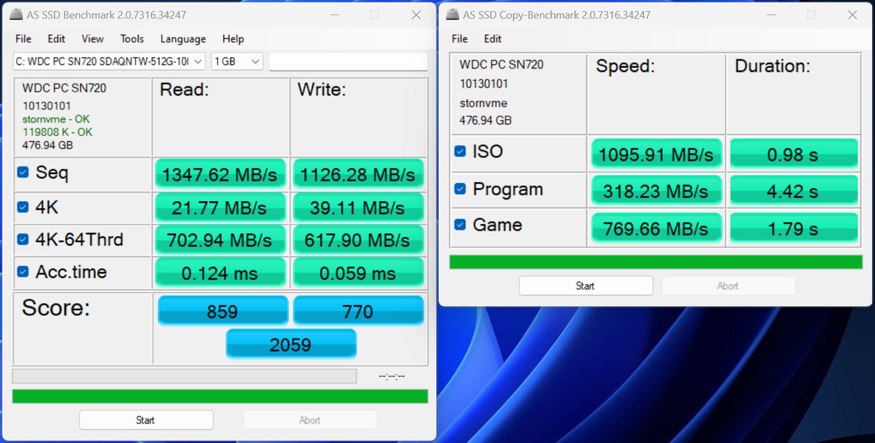875x443 pixels.
Task: Open Edit menu in AS SSD Benchmark
Action: coord(56,39)
